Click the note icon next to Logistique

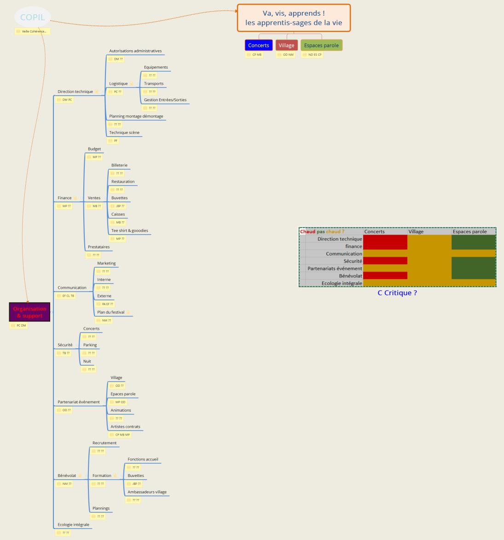132,84
